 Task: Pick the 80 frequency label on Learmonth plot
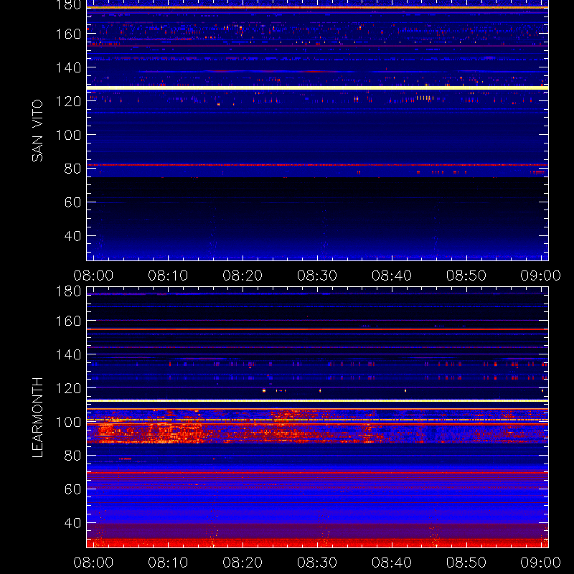pos(73,456)
